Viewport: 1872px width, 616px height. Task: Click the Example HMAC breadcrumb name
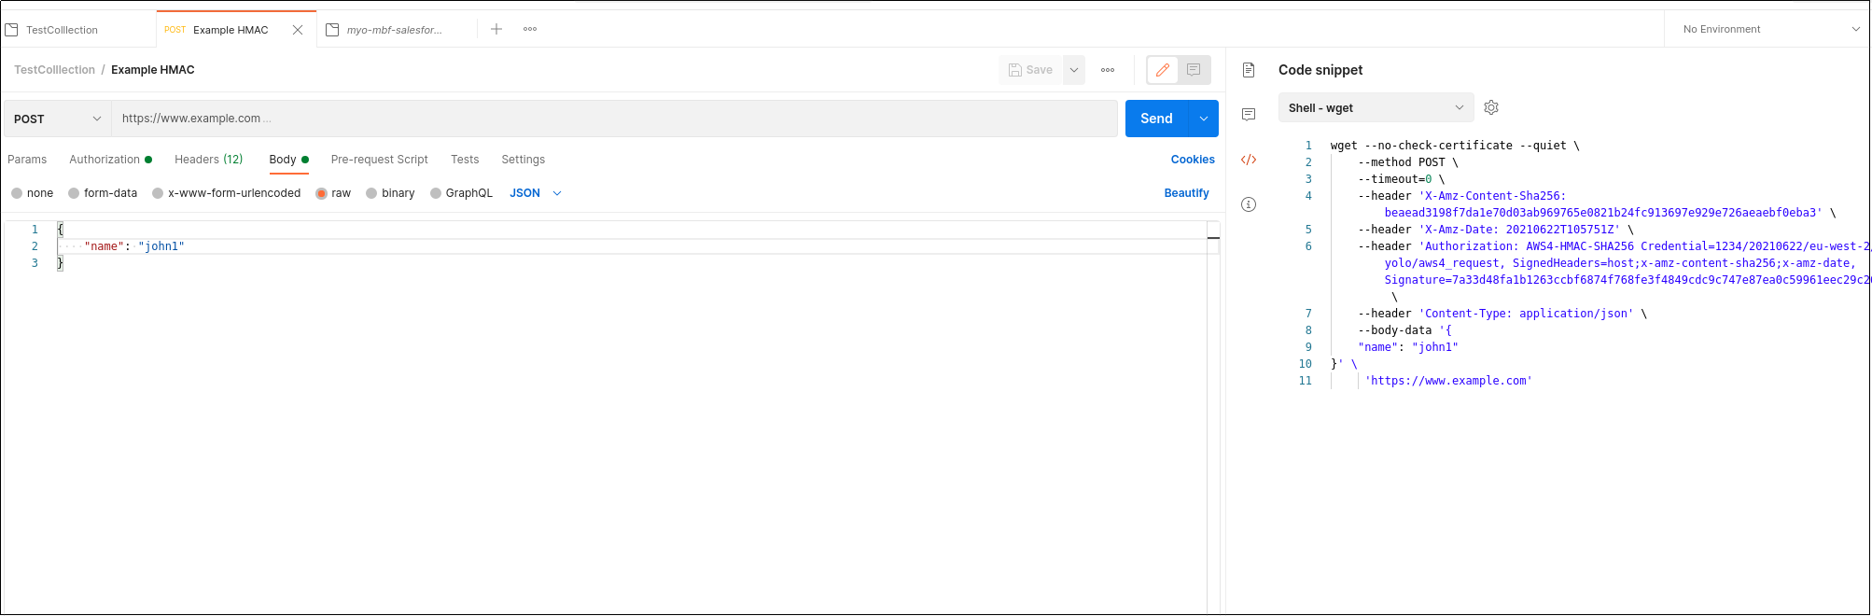point(153,70)
